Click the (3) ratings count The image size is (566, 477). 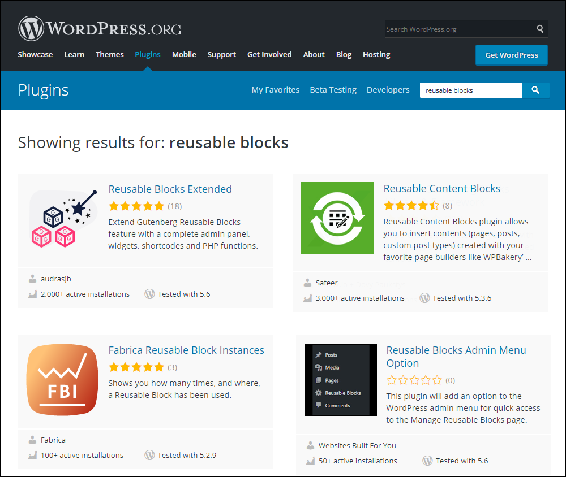point(173,367)
